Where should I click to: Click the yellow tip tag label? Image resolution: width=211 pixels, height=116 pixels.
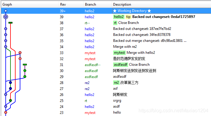click(128, 17)
